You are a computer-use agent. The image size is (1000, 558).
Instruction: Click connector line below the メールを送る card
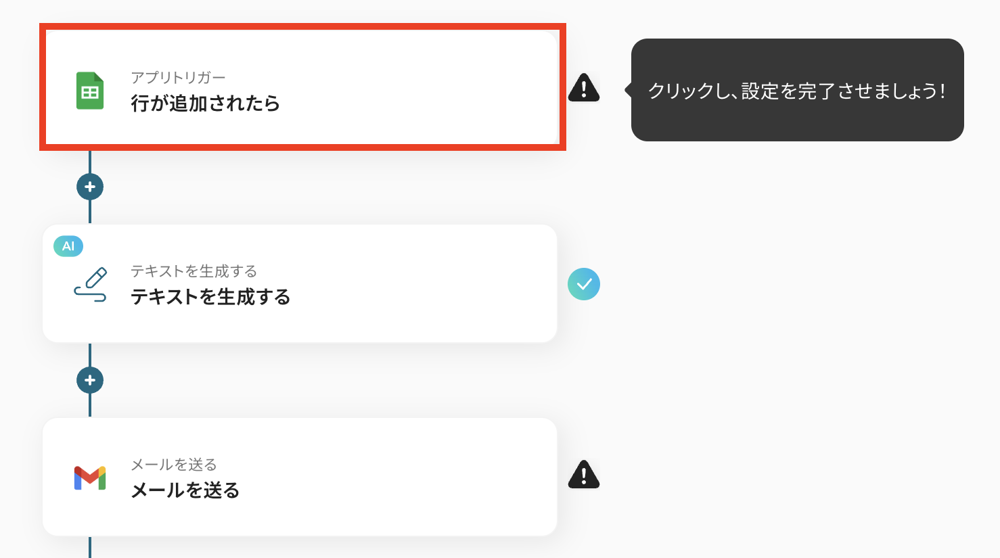90,548
